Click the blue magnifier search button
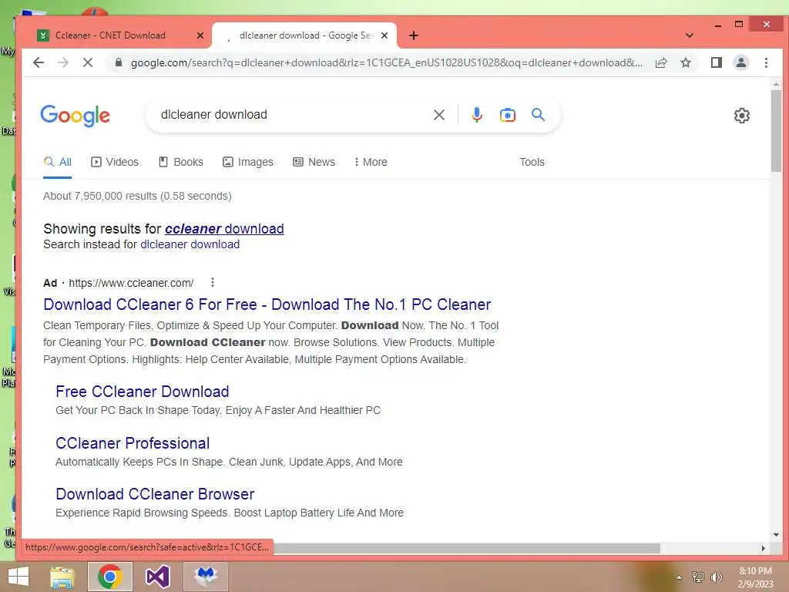789x592 pixels. (x=538, y=115)
